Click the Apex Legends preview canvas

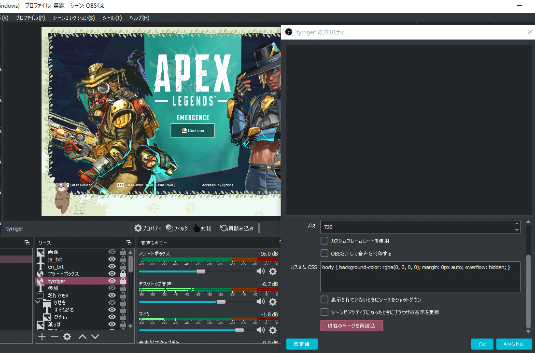pyautogui.click(x=161, y=122)
